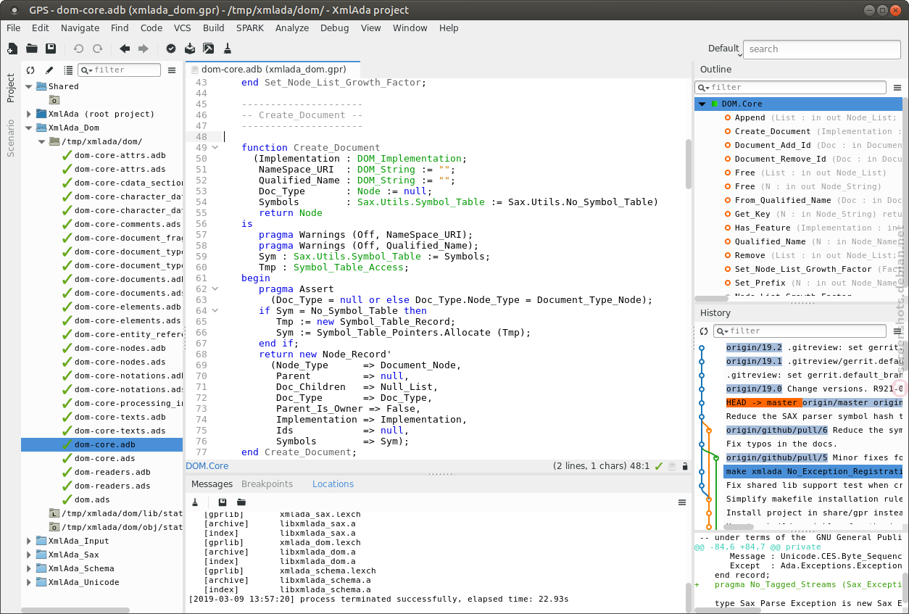The image size is (909, 614).
Task: Expand the XmlAda_Sax project node
Action: [x=30, y=555]
